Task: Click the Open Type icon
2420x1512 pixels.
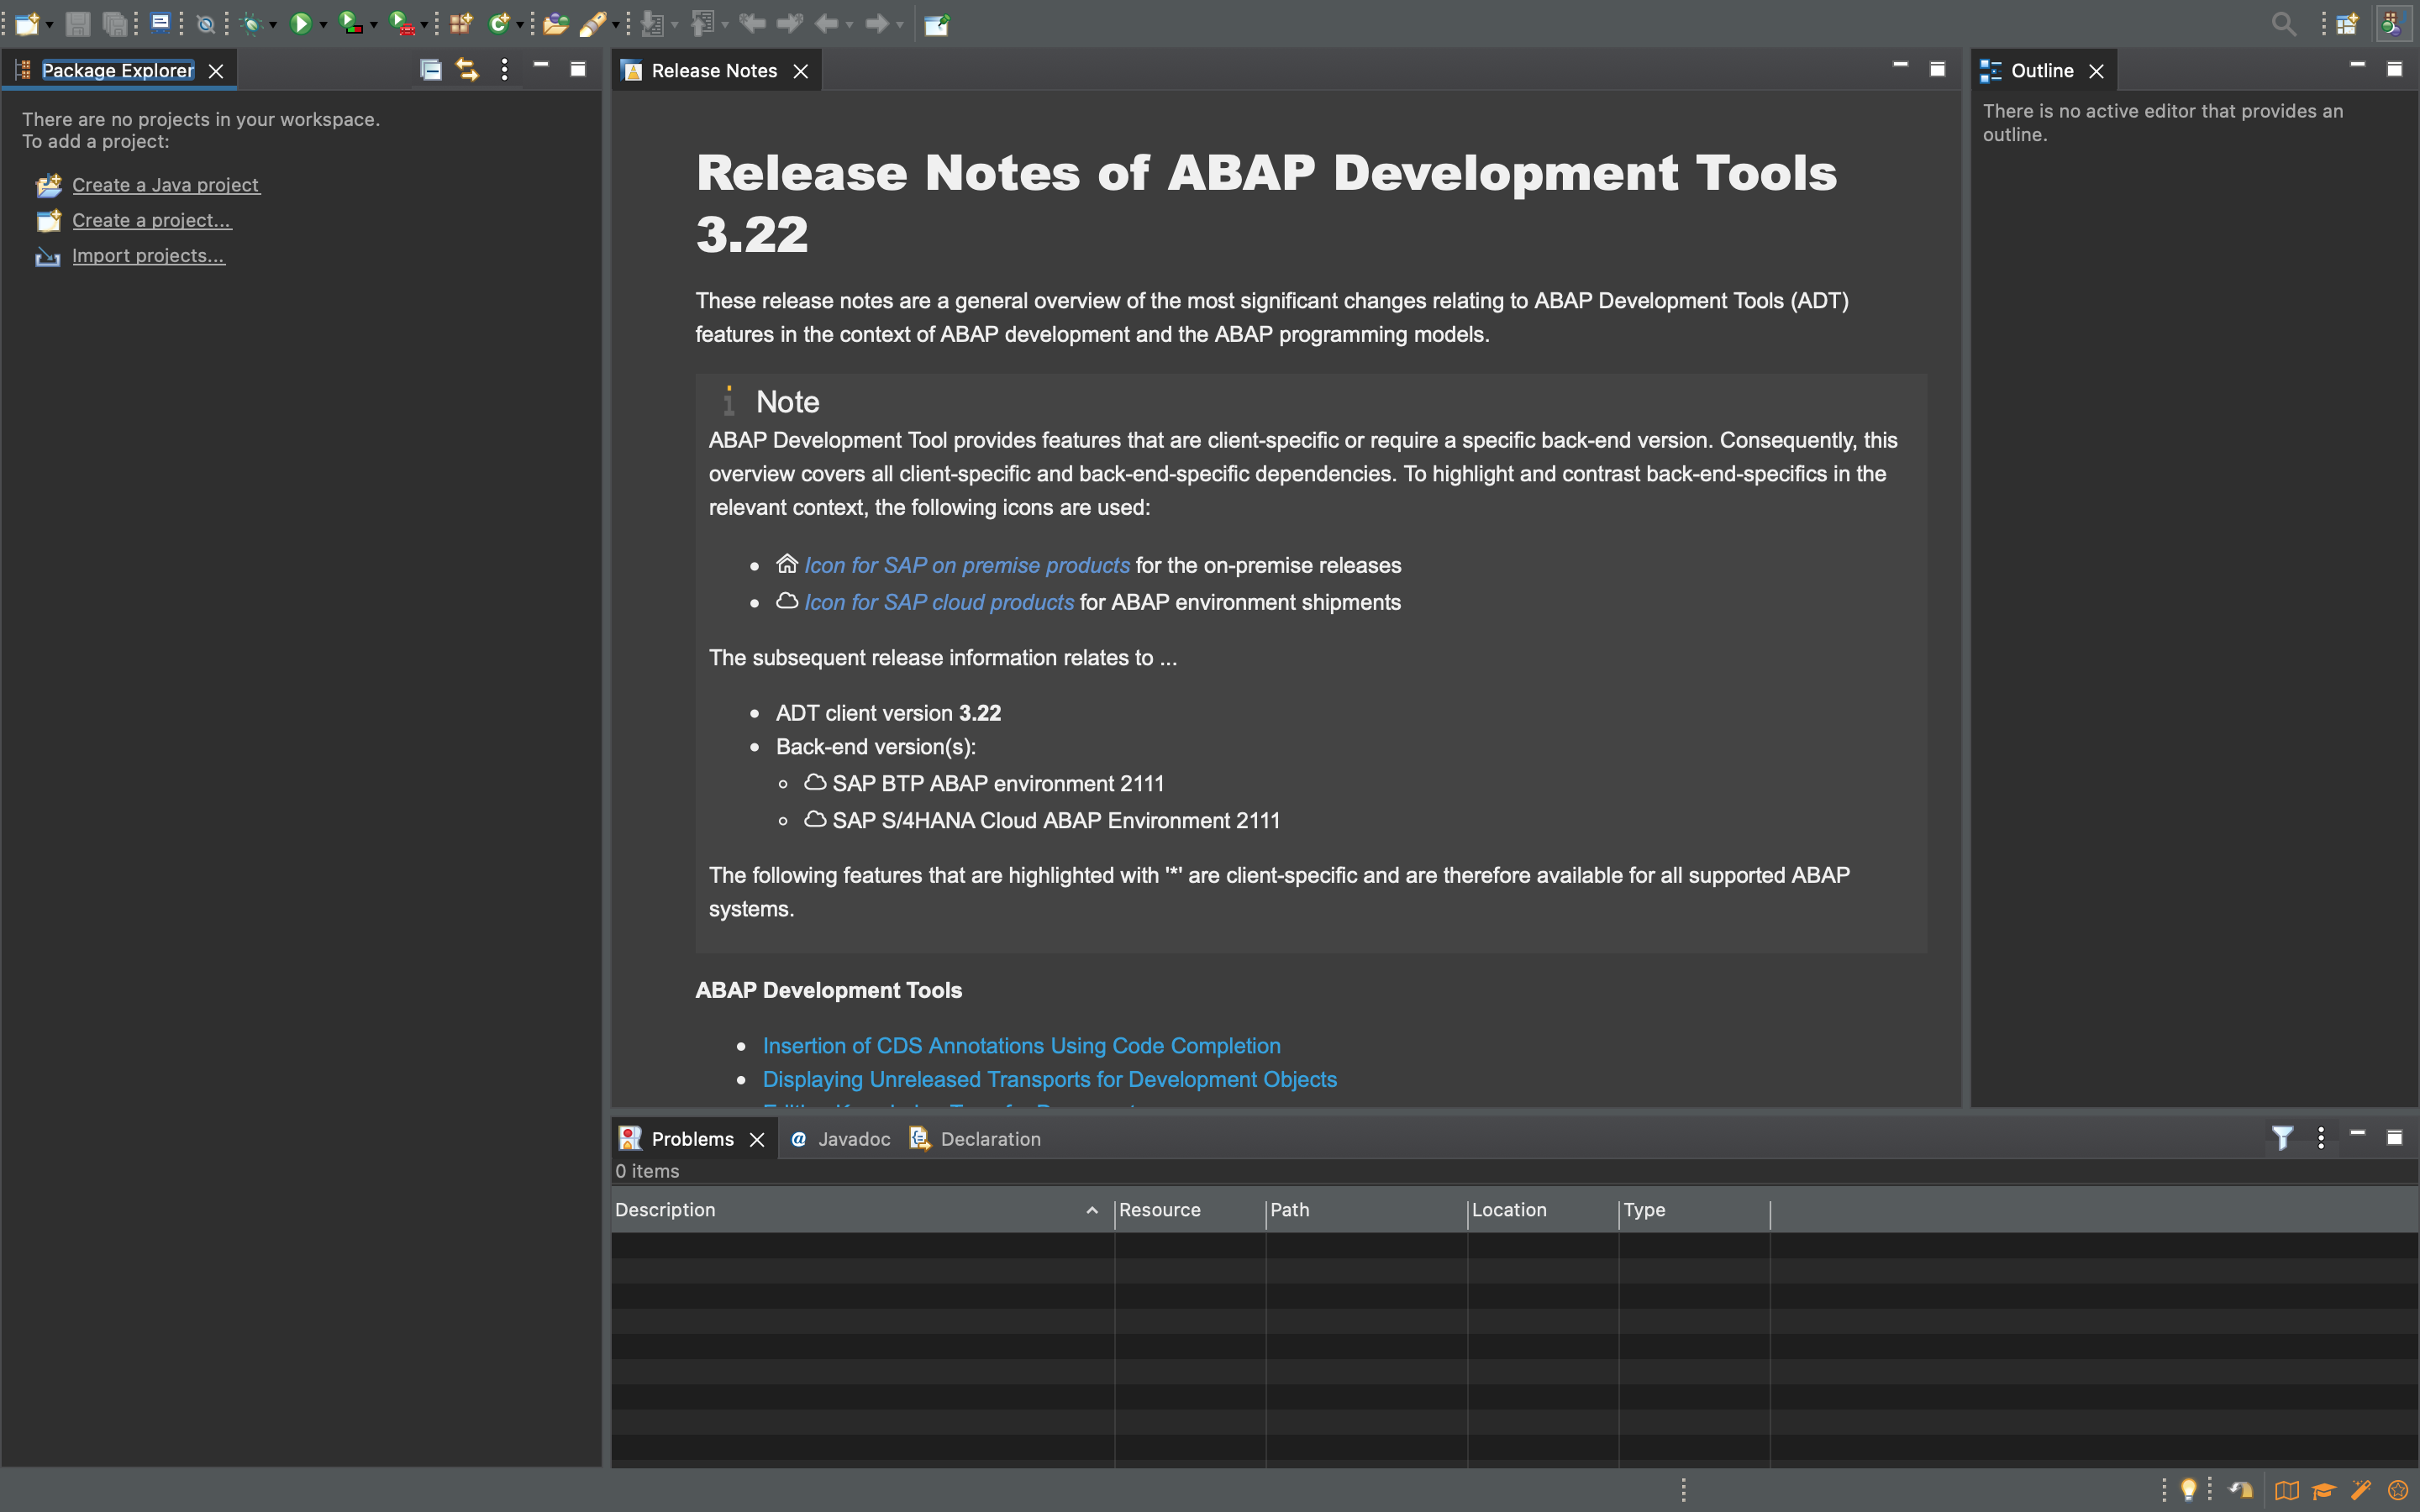Action: [x=556, y=23]
